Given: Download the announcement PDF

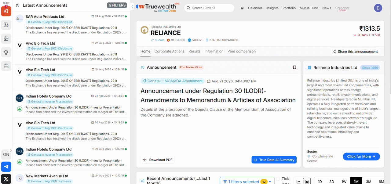Looking at the screenshot, I should coord(158,160).
